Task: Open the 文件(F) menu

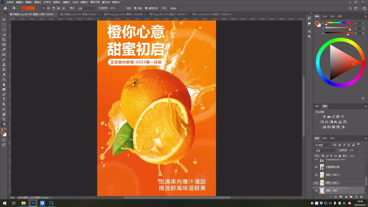Action: (10, 2)
